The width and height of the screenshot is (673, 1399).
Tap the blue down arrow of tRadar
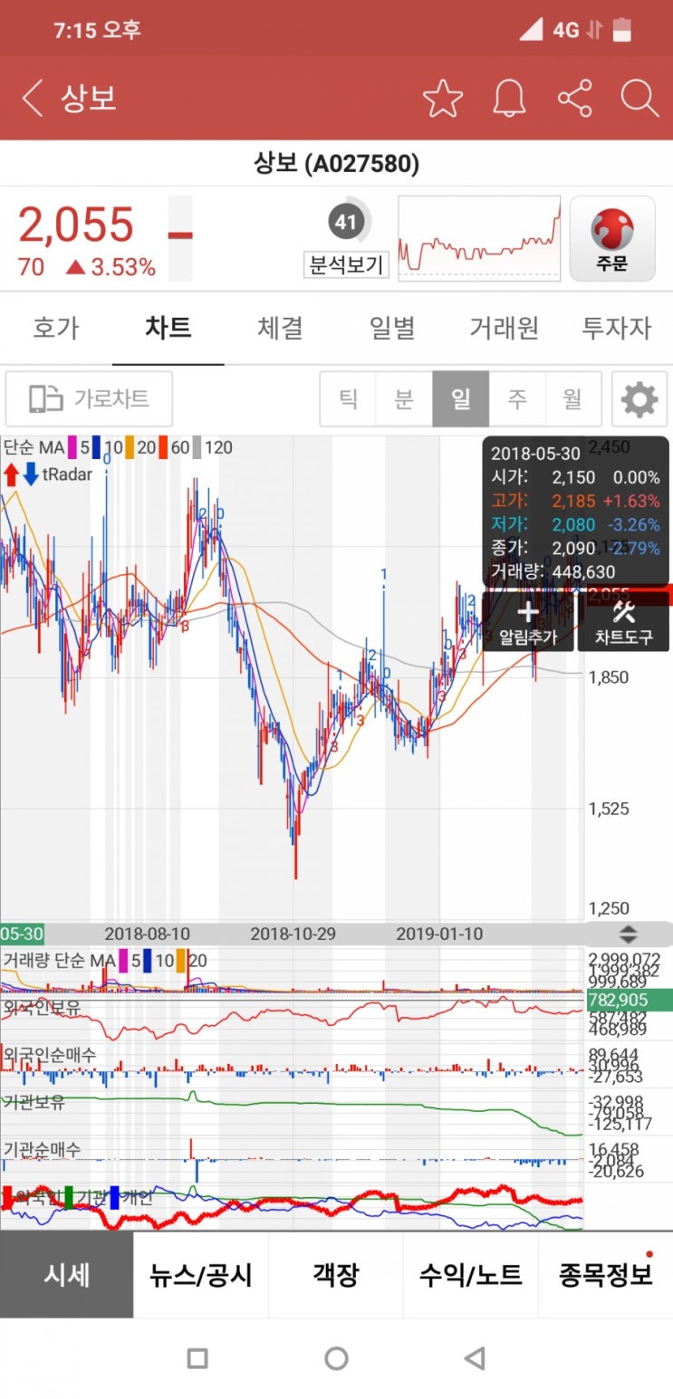[31, 474]
